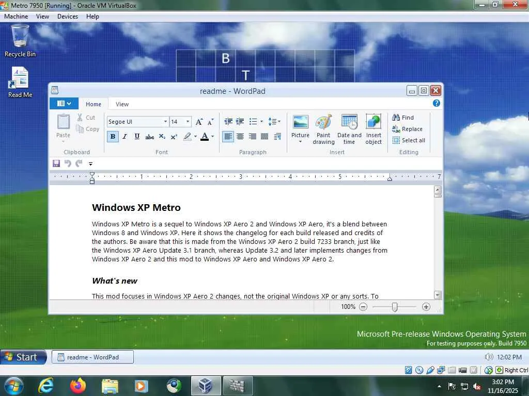Open the font size 14 dropdown
The image size is (529, 396).
point(188,122)
